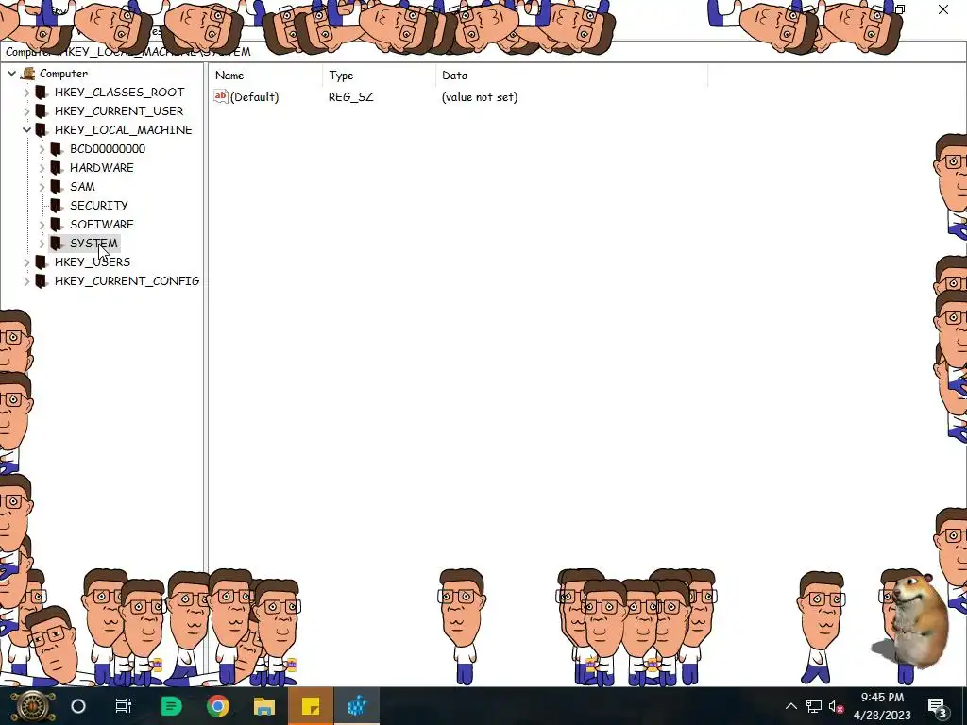The height and width of the screenshot is (725, 967).
Task: Open File Explorer from taskbar
Action: (264, 706)
